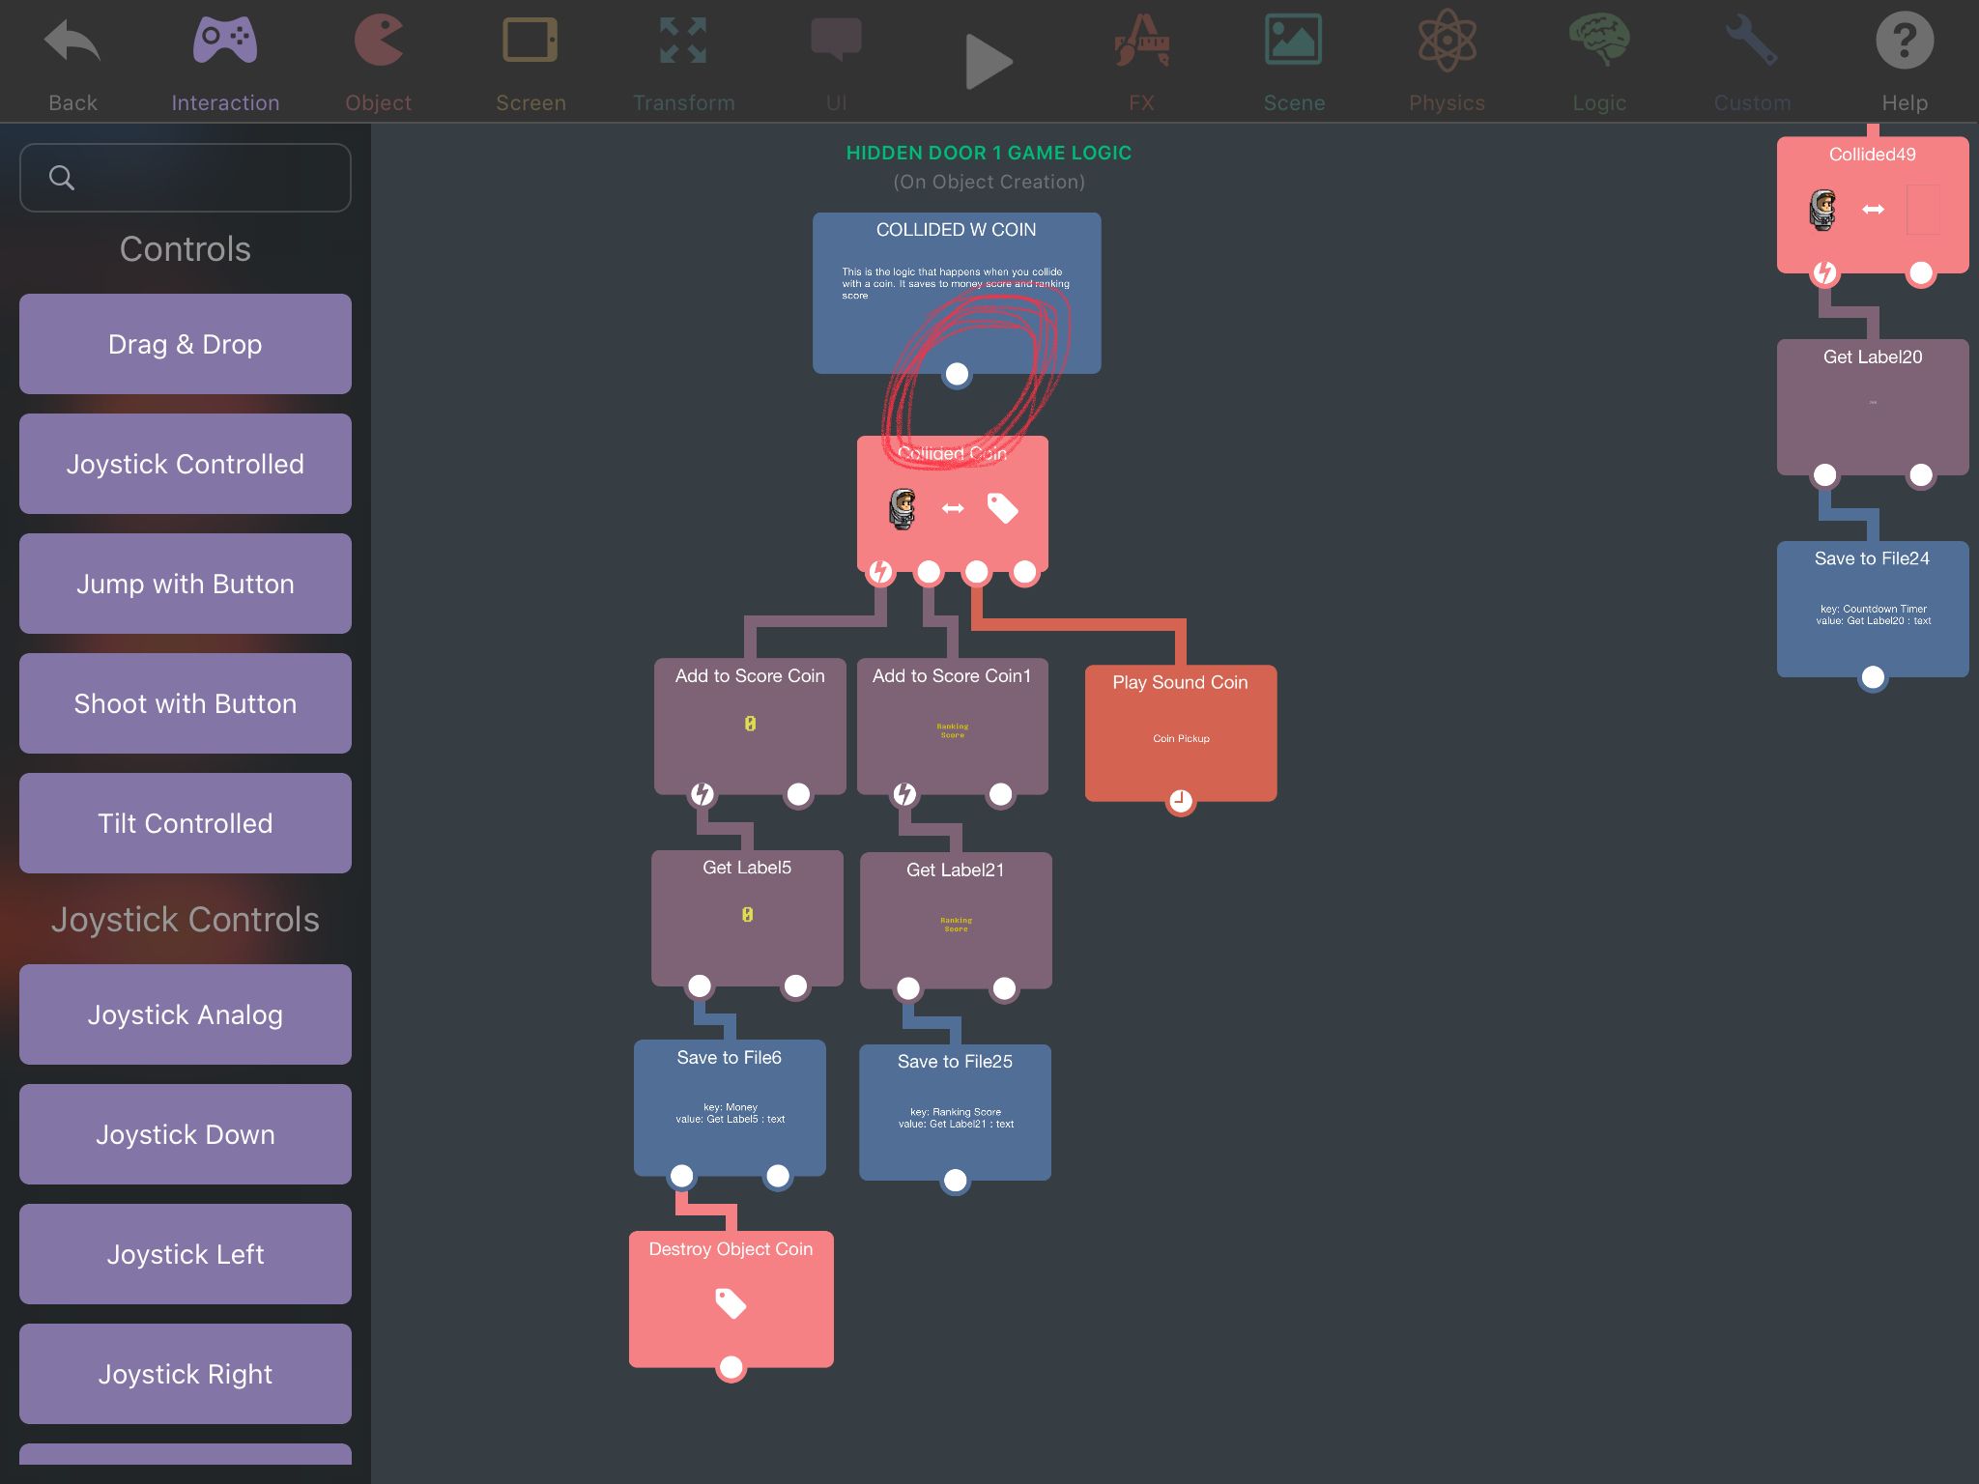Image resolution: width=1979 pixels, height=1484 pixels.
Task: Click the Save to File24 output connector
Action: [1872, 677]
